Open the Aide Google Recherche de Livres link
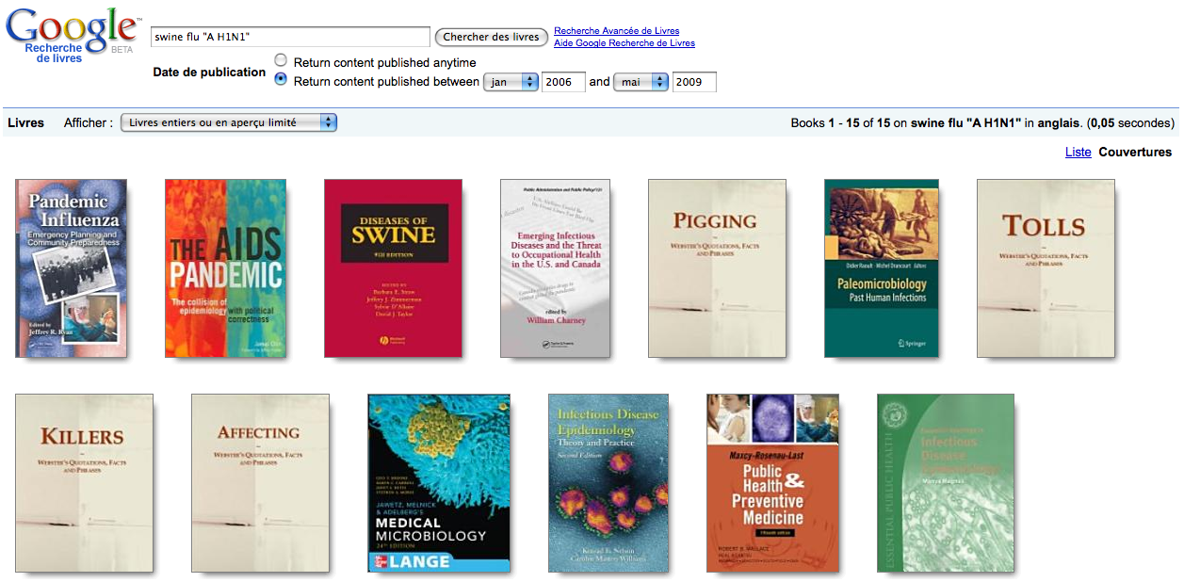Viewport: 1184px width, 582px height. point(624,43)
